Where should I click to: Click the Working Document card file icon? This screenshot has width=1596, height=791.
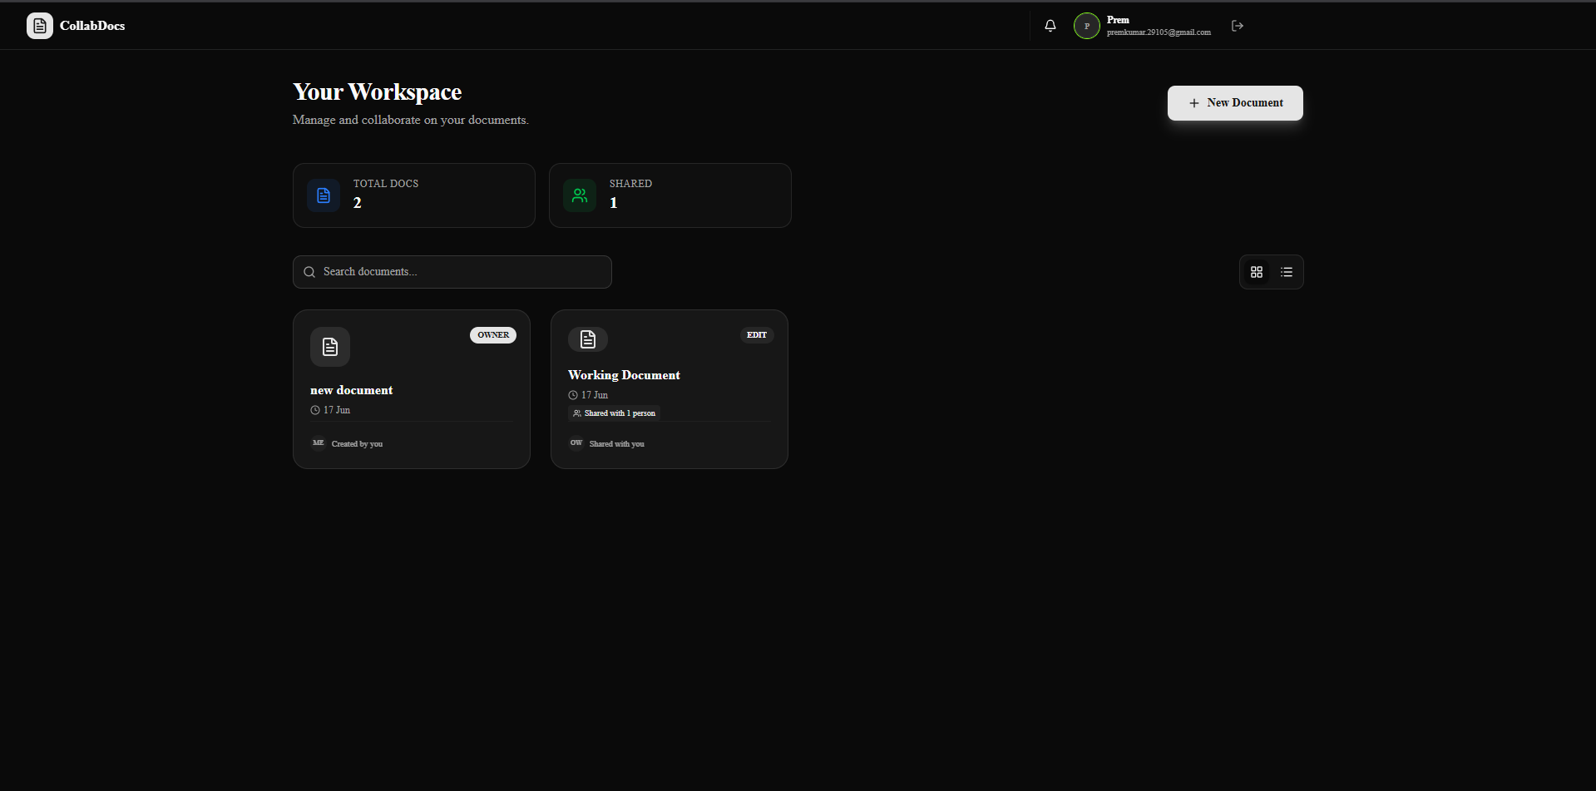(588, 339)
